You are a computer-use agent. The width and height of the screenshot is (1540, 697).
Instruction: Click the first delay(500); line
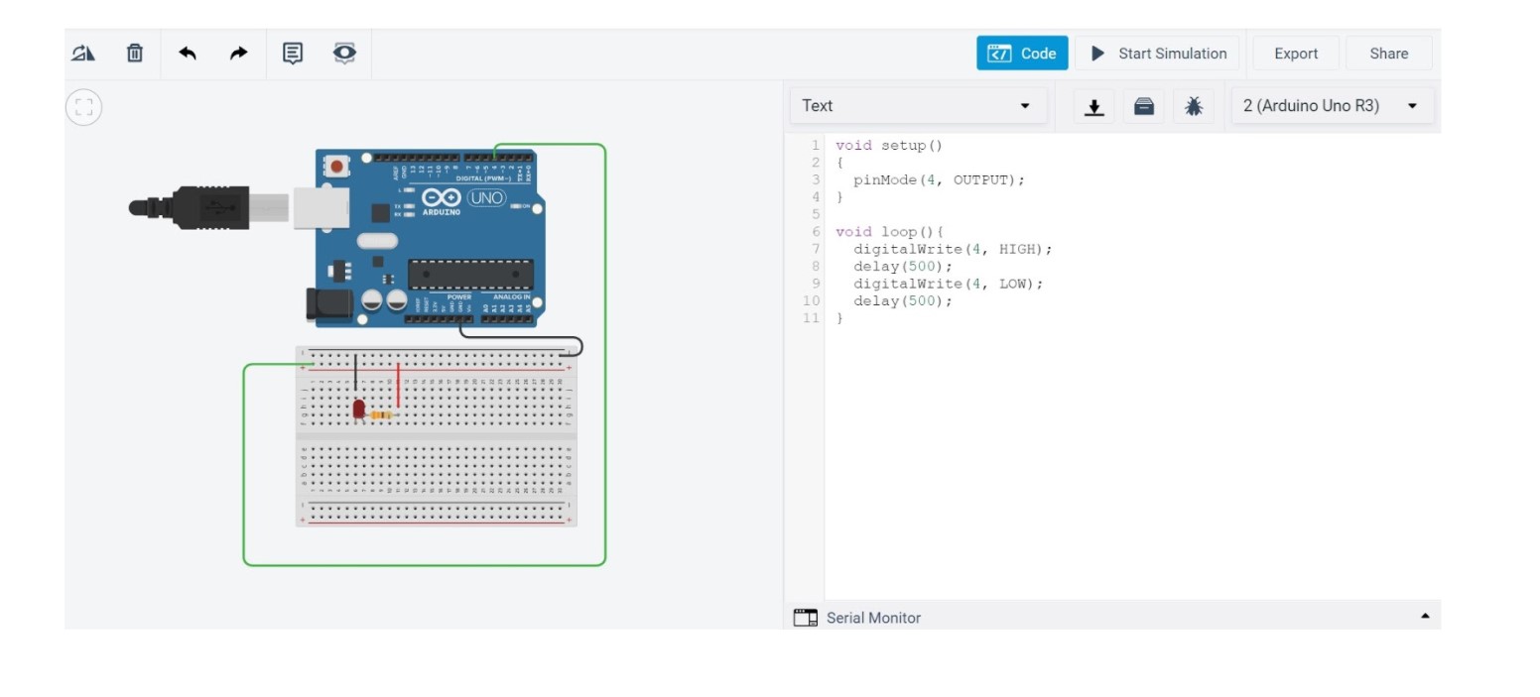903,267
